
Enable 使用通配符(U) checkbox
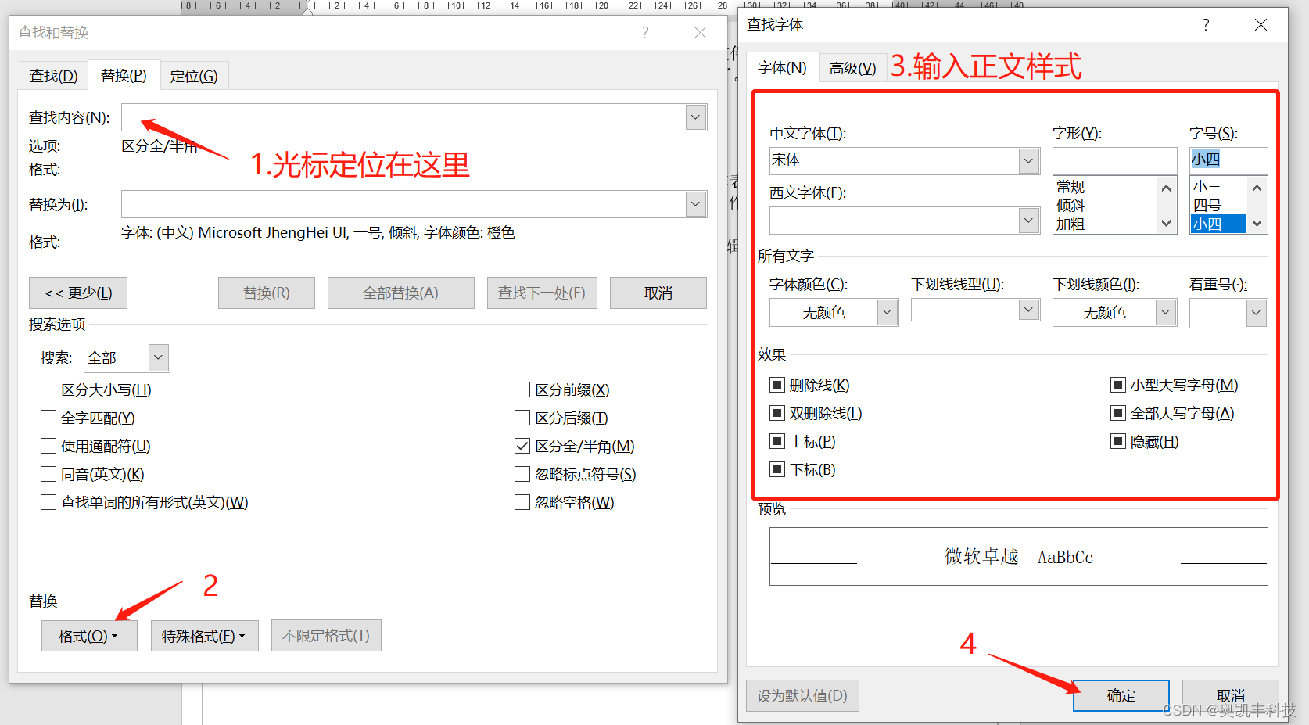click(48, 446)
